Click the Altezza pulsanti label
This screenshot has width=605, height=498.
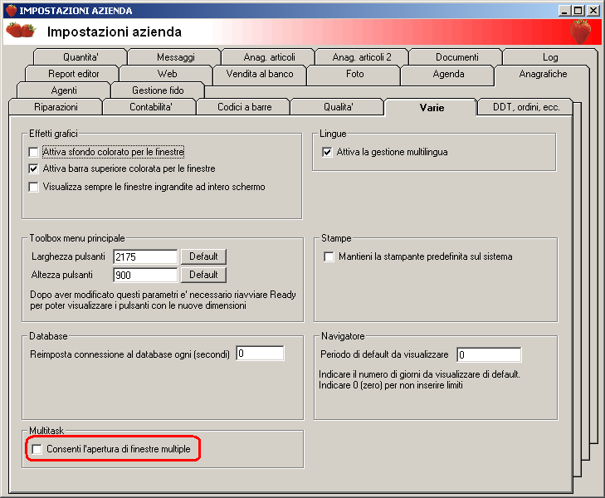coord(61,275)
